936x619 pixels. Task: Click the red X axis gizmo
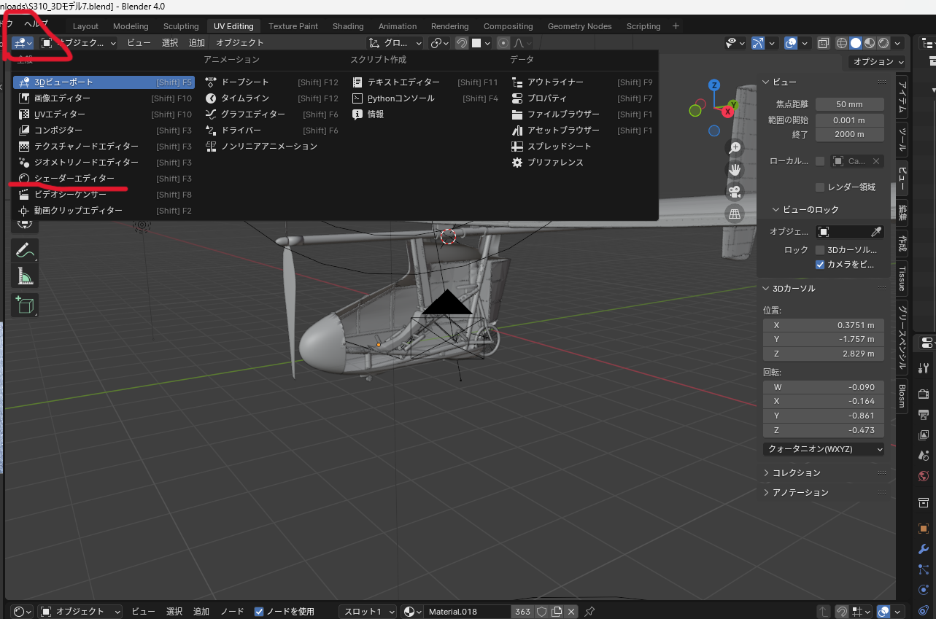pyautogui.click(x=727, y=112)
